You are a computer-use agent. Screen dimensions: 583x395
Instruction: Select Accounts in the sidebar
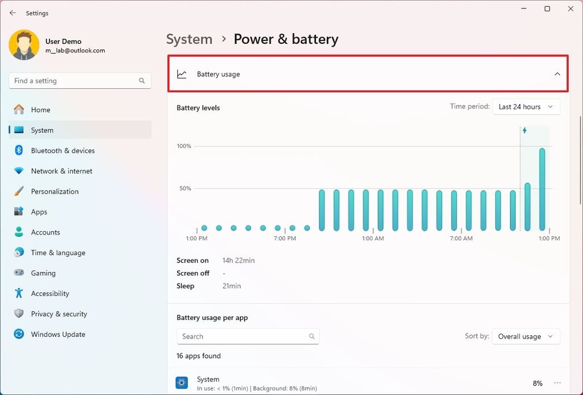pyautogui.click(x=46, y=232)
